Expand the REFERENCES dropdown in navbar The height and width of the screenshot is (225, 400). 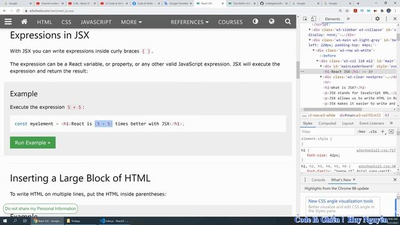[189, 22]
